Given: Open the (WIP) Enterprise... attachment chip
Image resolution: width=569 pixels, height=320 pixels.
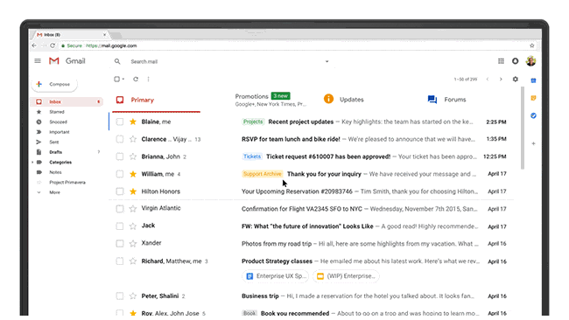Looking at the screenshot, I should (x=346, y=276).
